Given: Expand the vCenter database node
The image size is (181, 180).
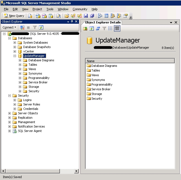Looking at the screenshot, I should click(x=15, y=51).
